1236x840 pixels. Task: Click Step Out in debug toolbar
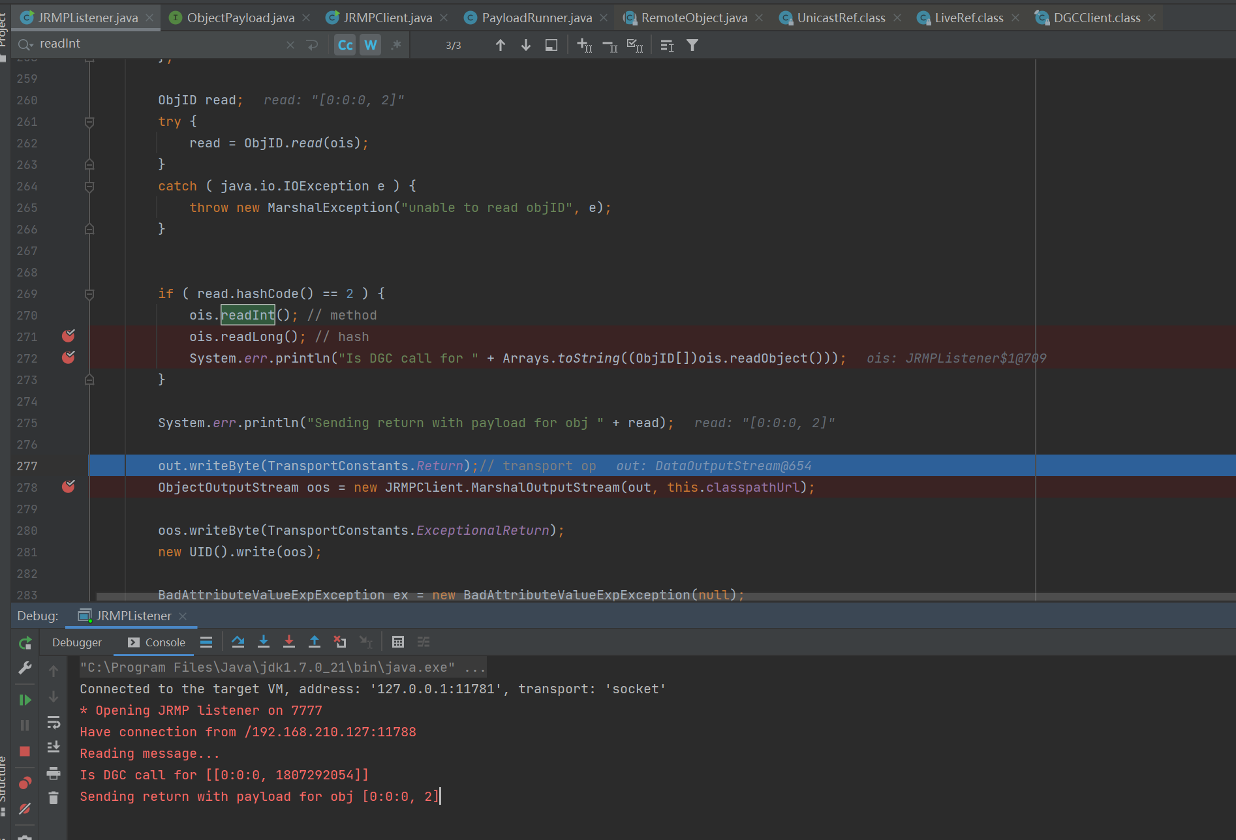315,642
